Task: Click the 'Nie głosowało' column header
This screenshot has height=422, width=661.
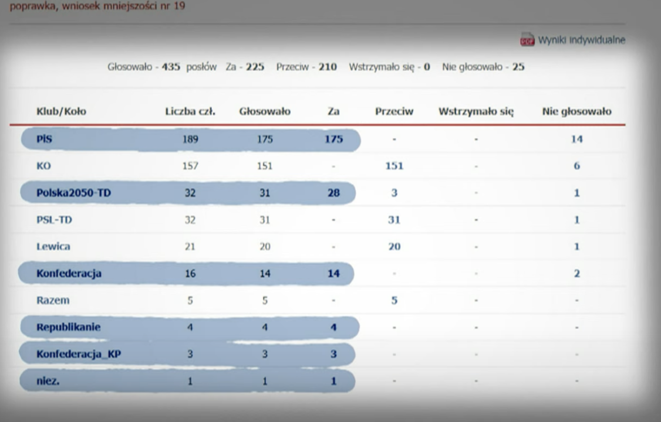Action: (576, 111)
